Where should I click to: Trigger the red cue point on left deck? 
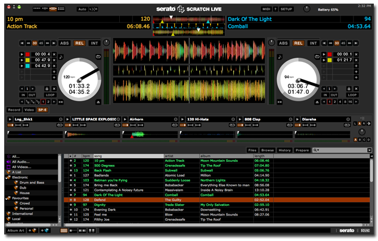point(22,54)
